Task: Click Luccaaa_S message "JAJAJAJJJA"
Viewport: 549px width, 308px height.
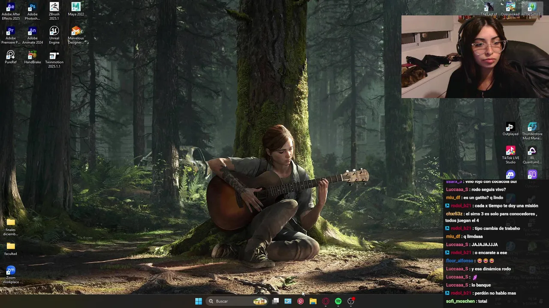Action: (x=484, y=245)
